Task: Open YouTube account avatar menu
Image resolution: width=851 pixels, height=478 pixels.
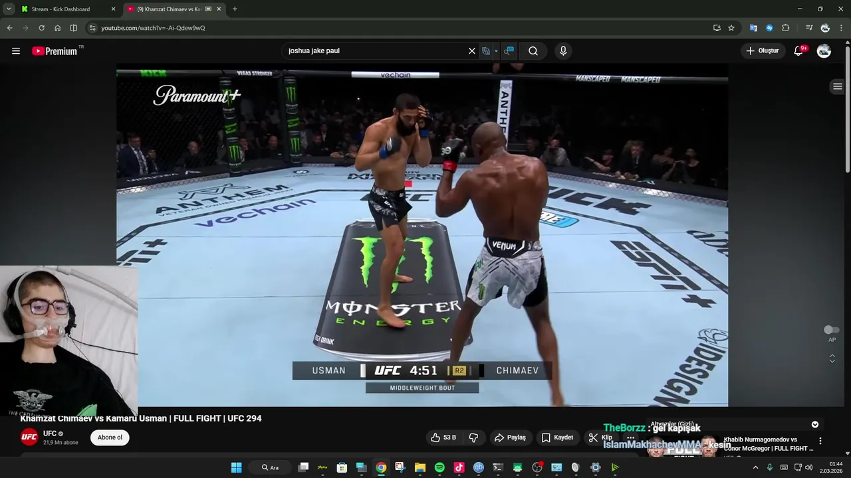Action: [x=824, y=51]
